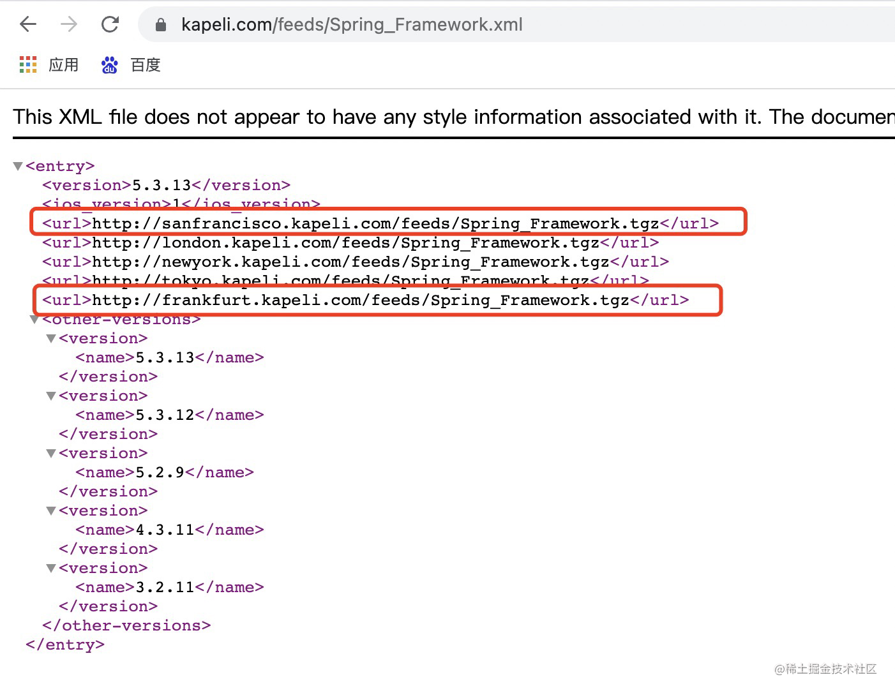Click the Baidu favicon on the bookmarks bar
This screenshot has width=895, height=693.
tap(109, 64)
